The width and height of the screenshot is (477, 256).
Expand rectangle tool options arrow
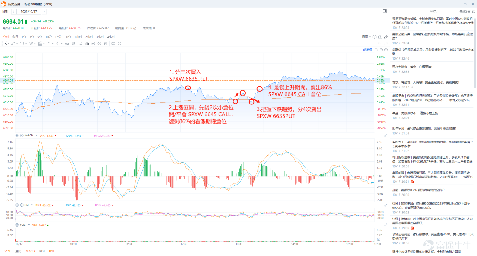coord(26,43)
